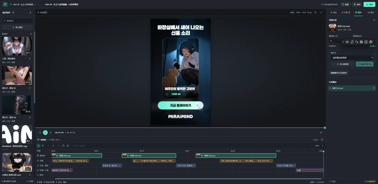Open the help question mark beside 30 fps
378x184 pixels.
(322, 140)
